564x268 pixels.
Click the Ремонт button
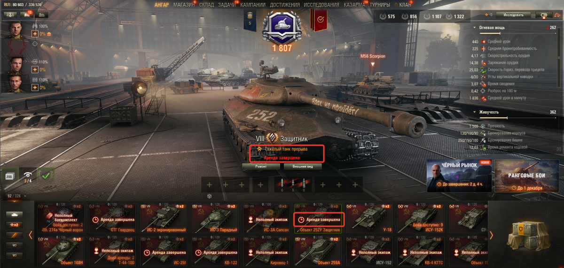[x=261, y=166]
